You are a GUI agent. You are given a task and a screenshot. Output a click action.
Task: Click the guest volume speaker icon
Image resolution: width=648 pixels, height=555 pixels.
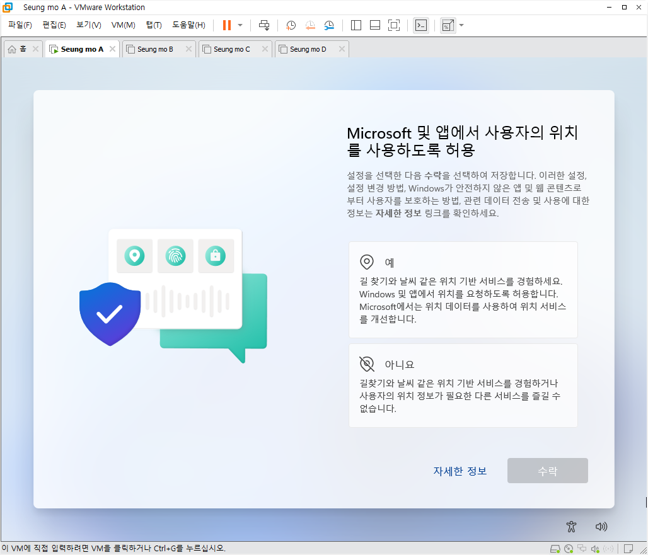pos(601,527)
